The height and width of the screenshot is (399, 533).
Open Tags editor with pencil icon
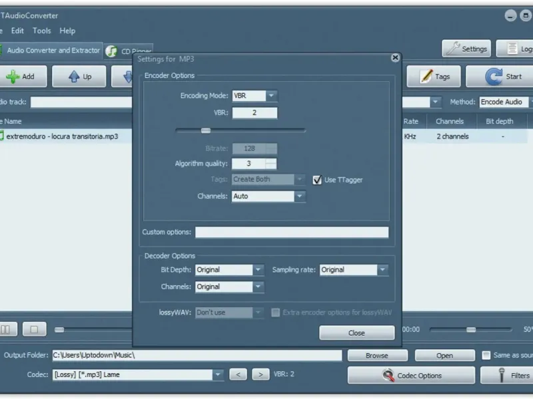(x=434, y=76)
